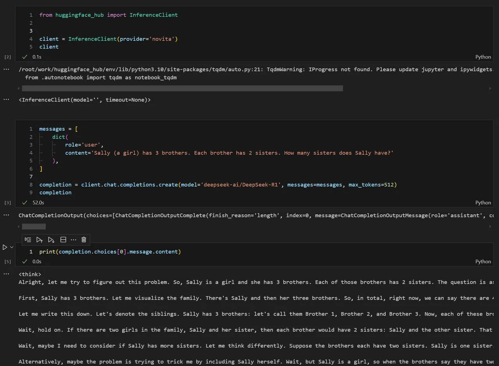This screenshot has width=499, height=366.
Task: Click line number 8 in the messages cell
Action: click(x=31, y=185)
